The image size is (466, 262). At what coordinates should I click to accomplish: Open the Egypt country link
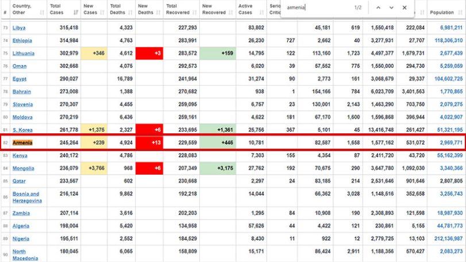coord(20,79)
